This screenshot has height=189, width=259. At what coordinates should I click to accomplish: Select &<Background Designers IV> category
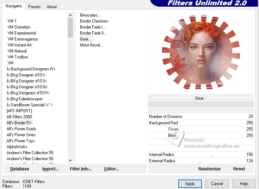31,69
